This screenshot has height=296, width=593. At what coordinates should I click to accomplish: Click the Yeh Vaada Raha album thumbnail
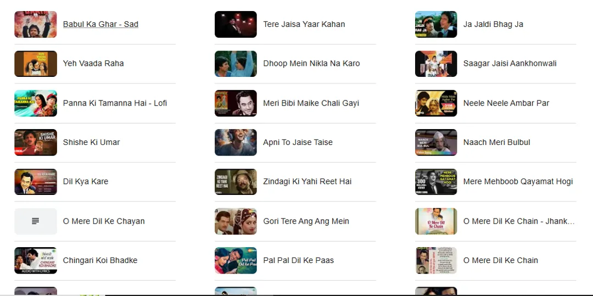point(36,64)
